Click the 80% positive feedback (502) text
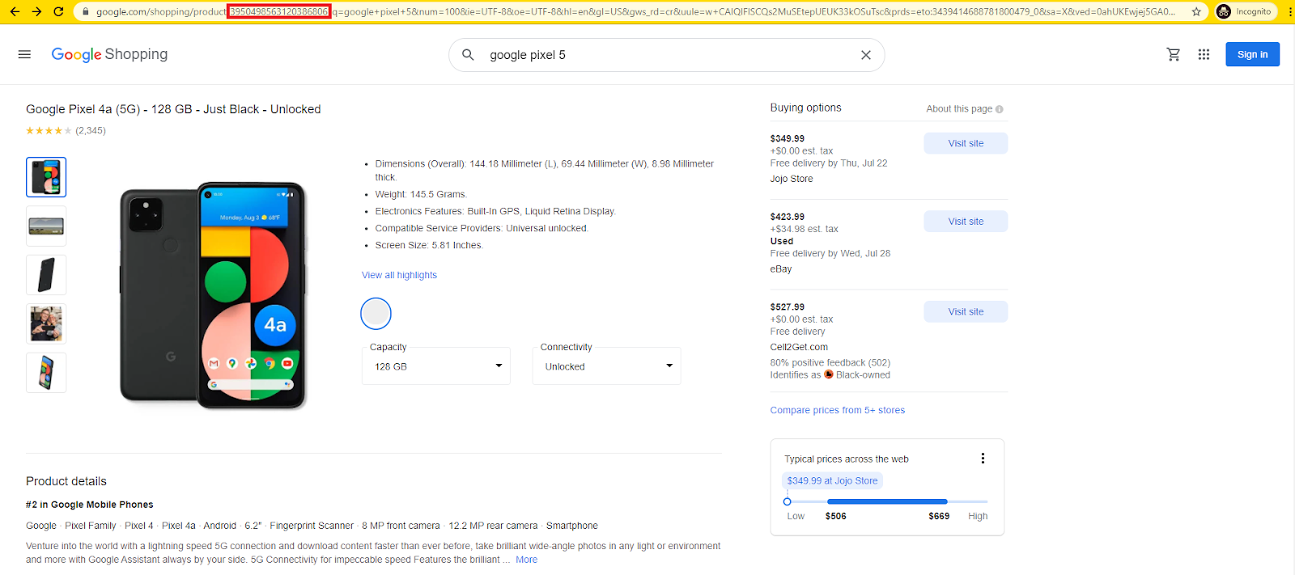Screen dimensions: 1295x575 tap(830, 362)
